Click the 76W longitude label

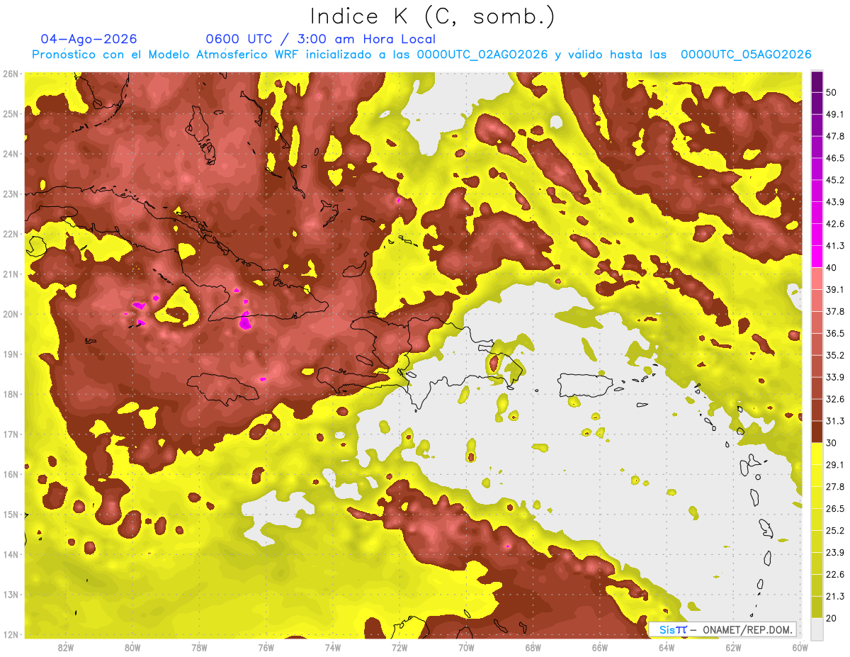point(266,648)
